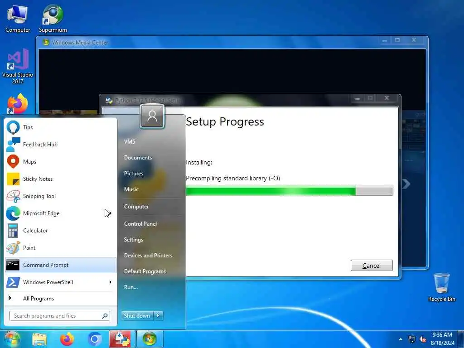The height and width of the screenshot is (348, 464).
Task: Launch Snipping Tool from Start menu
Action: coord(61,196)
